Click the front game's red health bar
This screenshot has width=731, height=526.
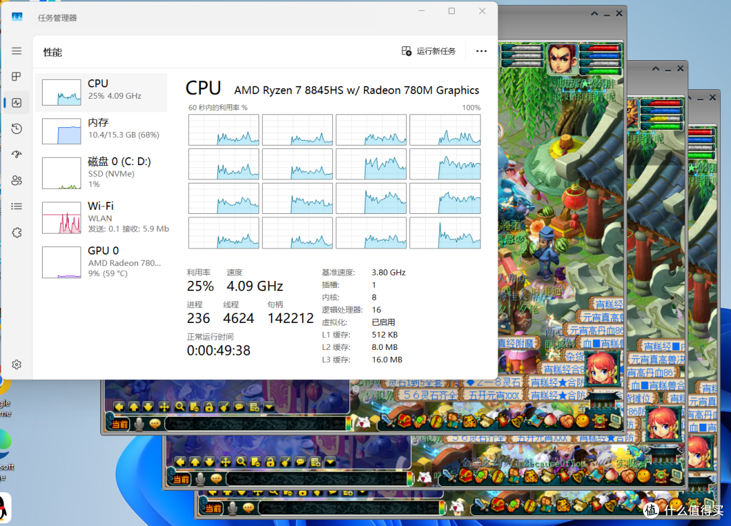[600, 48]
